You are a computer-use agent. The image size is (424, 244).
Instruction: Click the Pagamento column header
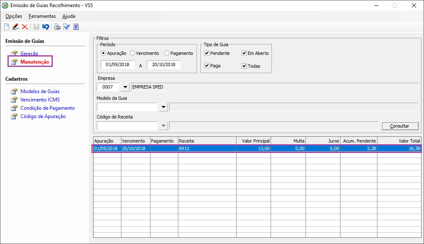pyautogui.click(x=164, y=141)
